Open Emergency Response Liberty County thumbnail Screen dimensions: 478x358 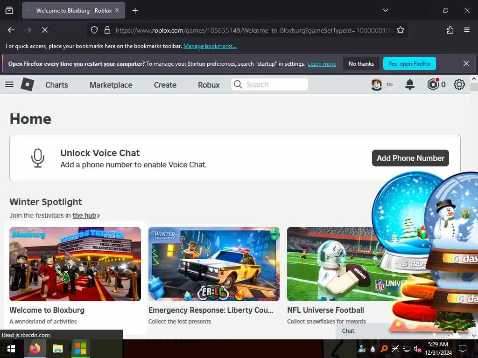(214, 264)
